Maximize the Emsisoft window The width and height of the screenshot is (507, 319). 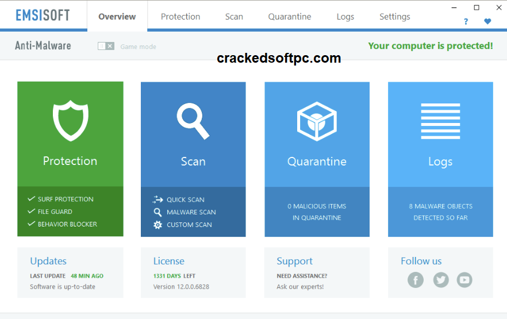tap(477, 7)
